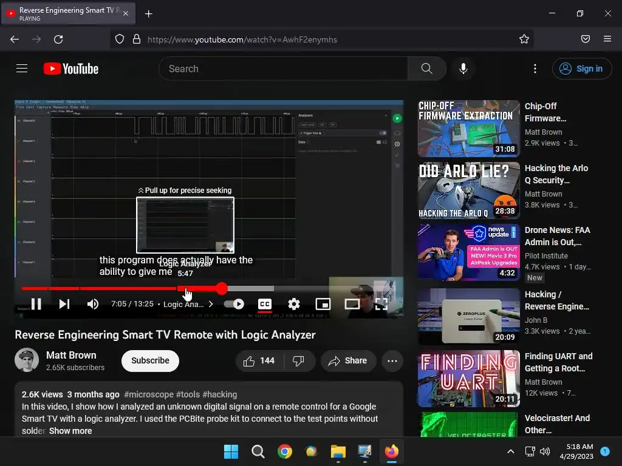Focus the YouTube Search field
The image size is (622, 466).
tap(283, 69)
